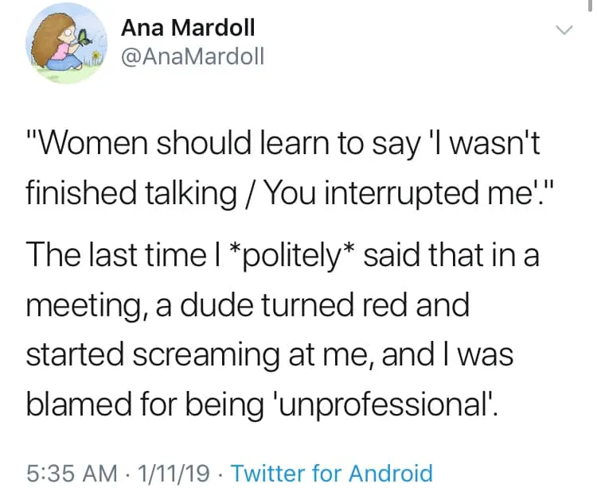Click the scrollbar handle at top right

590,6
